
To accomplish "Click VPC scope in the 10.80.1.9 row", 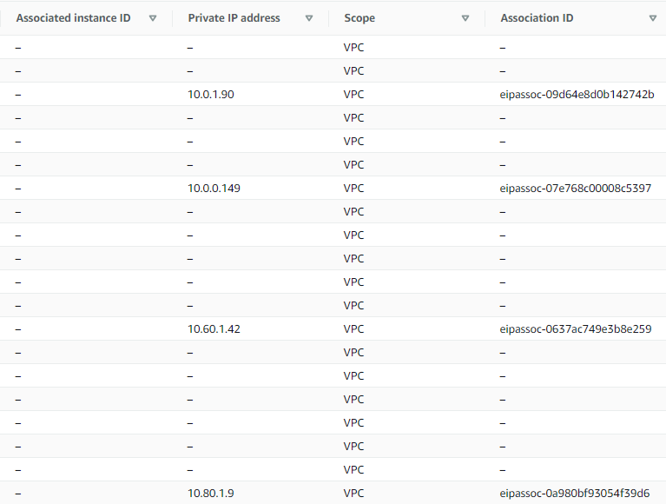I will [x=353, y=493].
